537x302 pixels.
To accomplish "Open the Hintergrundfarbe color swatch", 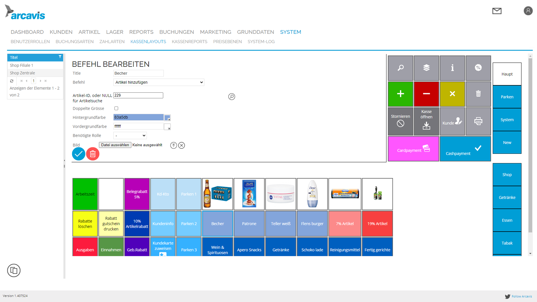I will 167,118.
